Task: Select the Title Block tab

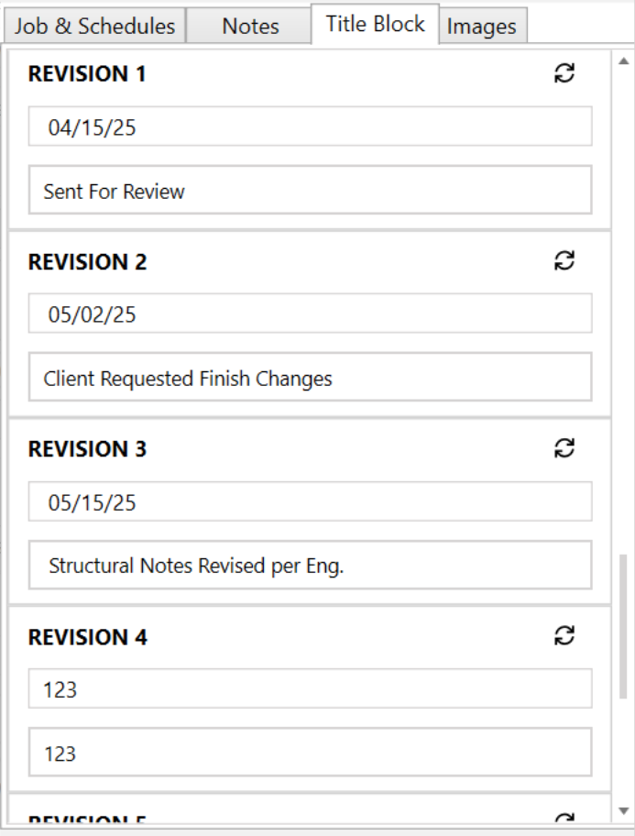Action: point(376,24)
